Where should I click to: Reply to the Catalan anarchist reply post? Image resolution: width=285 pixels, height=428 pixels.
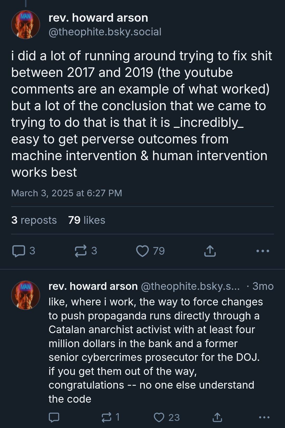coord(54,417)
